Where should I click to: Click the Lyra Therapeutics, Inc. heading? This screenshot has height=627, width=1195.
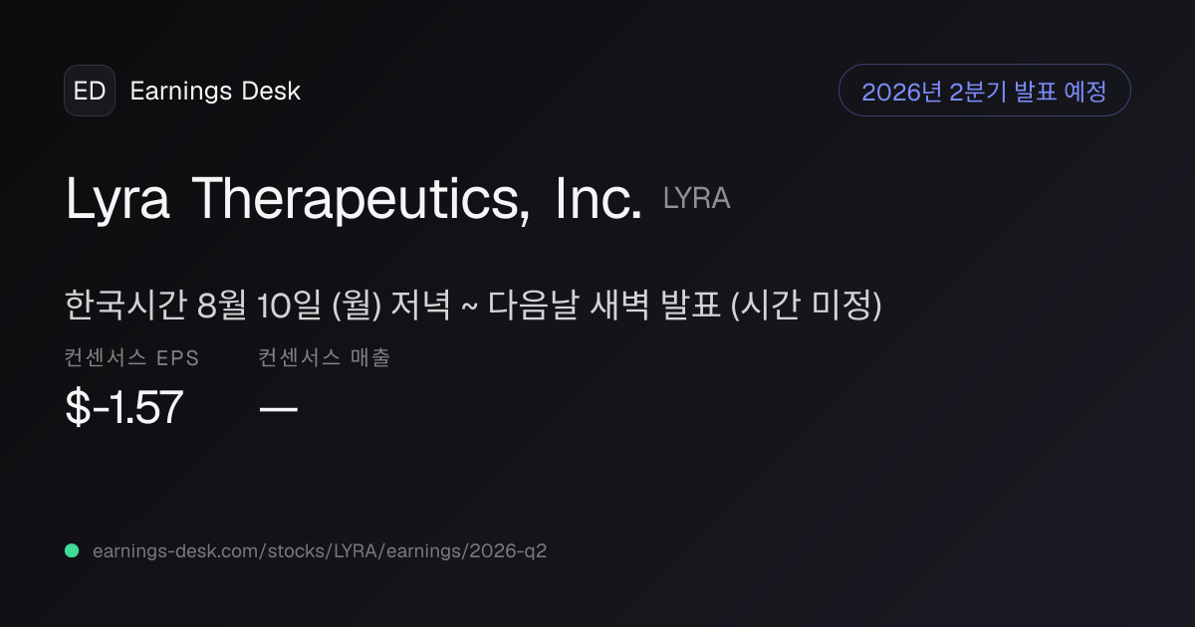pyautogui.click(x=354, y=200)
